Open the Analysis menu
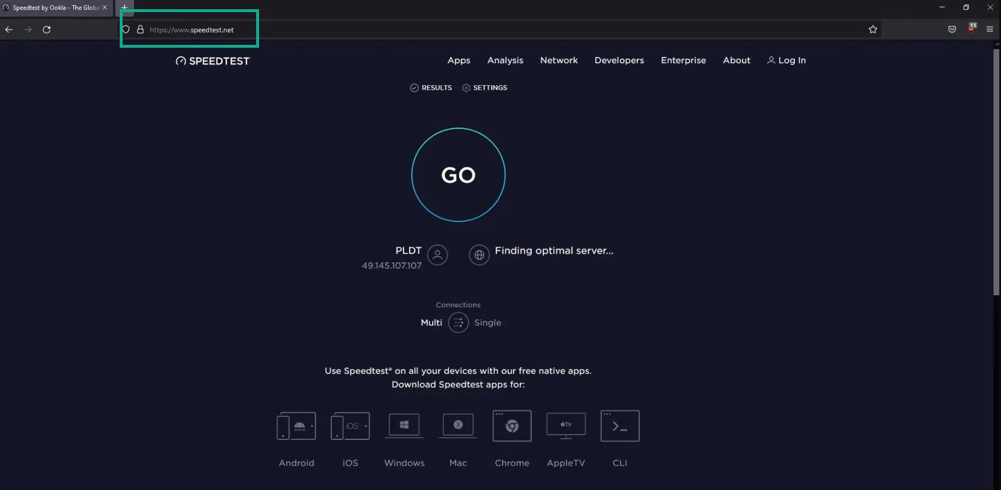1001x490 pixels. 505,60
